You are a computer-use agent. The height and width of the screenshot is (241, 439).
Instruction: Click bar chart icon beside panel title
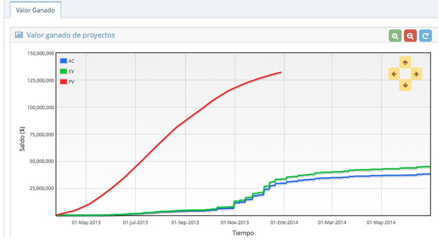19,35
